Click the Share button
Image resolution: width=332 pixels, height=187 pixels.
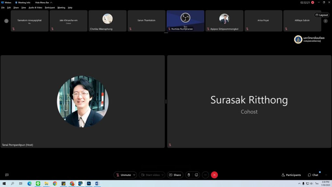(x=175, y=175)
